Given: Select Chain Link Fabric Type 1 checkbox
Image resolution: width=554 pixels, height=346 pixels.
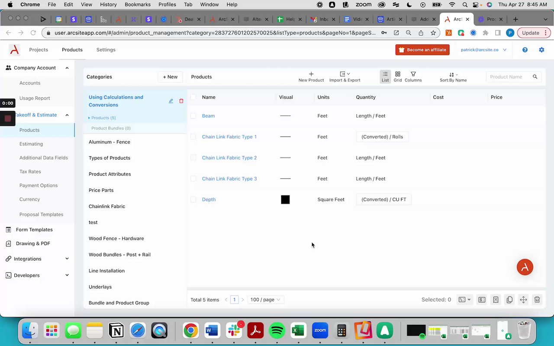Looking at the screenshot, I should pyautogui.click(x=193, y=137).
